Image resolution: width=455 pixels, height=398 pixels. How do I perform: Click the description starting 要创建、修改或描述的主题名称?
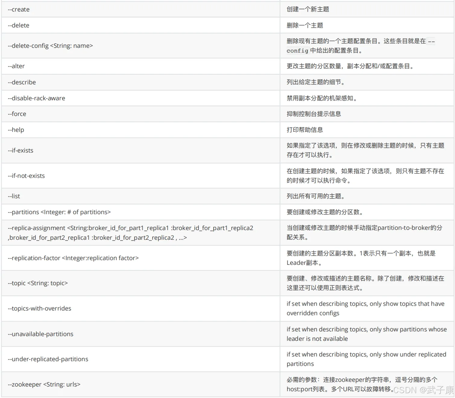click(366, 283)
